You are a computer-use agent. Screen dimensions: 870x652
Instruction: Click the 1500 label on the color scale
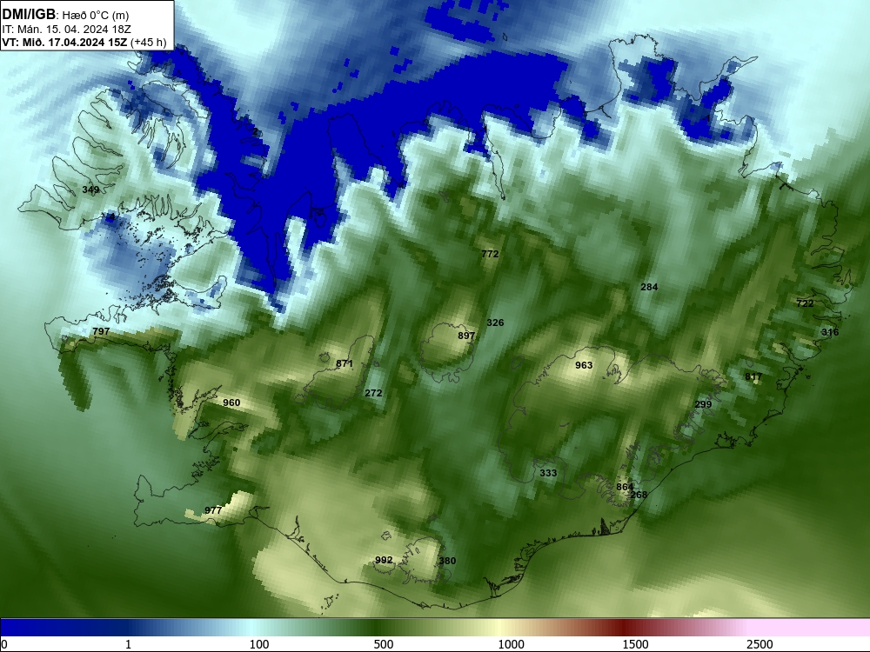pyautogui.click(x=635, y=644)
